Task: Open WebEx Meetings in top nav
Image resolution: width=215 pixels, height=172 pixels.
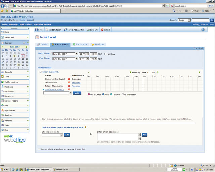Action: tap(10, 24)
